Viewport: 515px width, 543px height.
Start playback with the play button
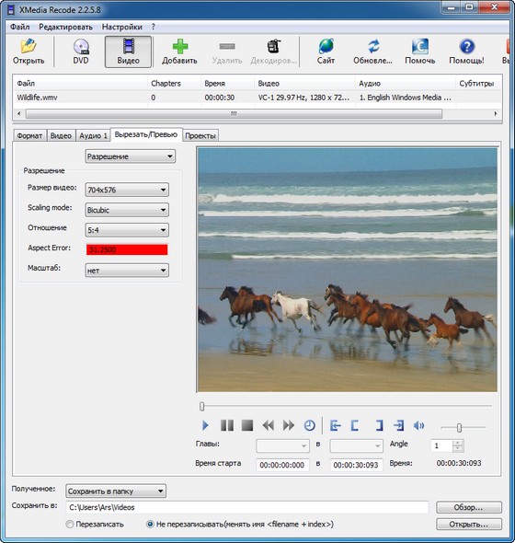[205, 425]
